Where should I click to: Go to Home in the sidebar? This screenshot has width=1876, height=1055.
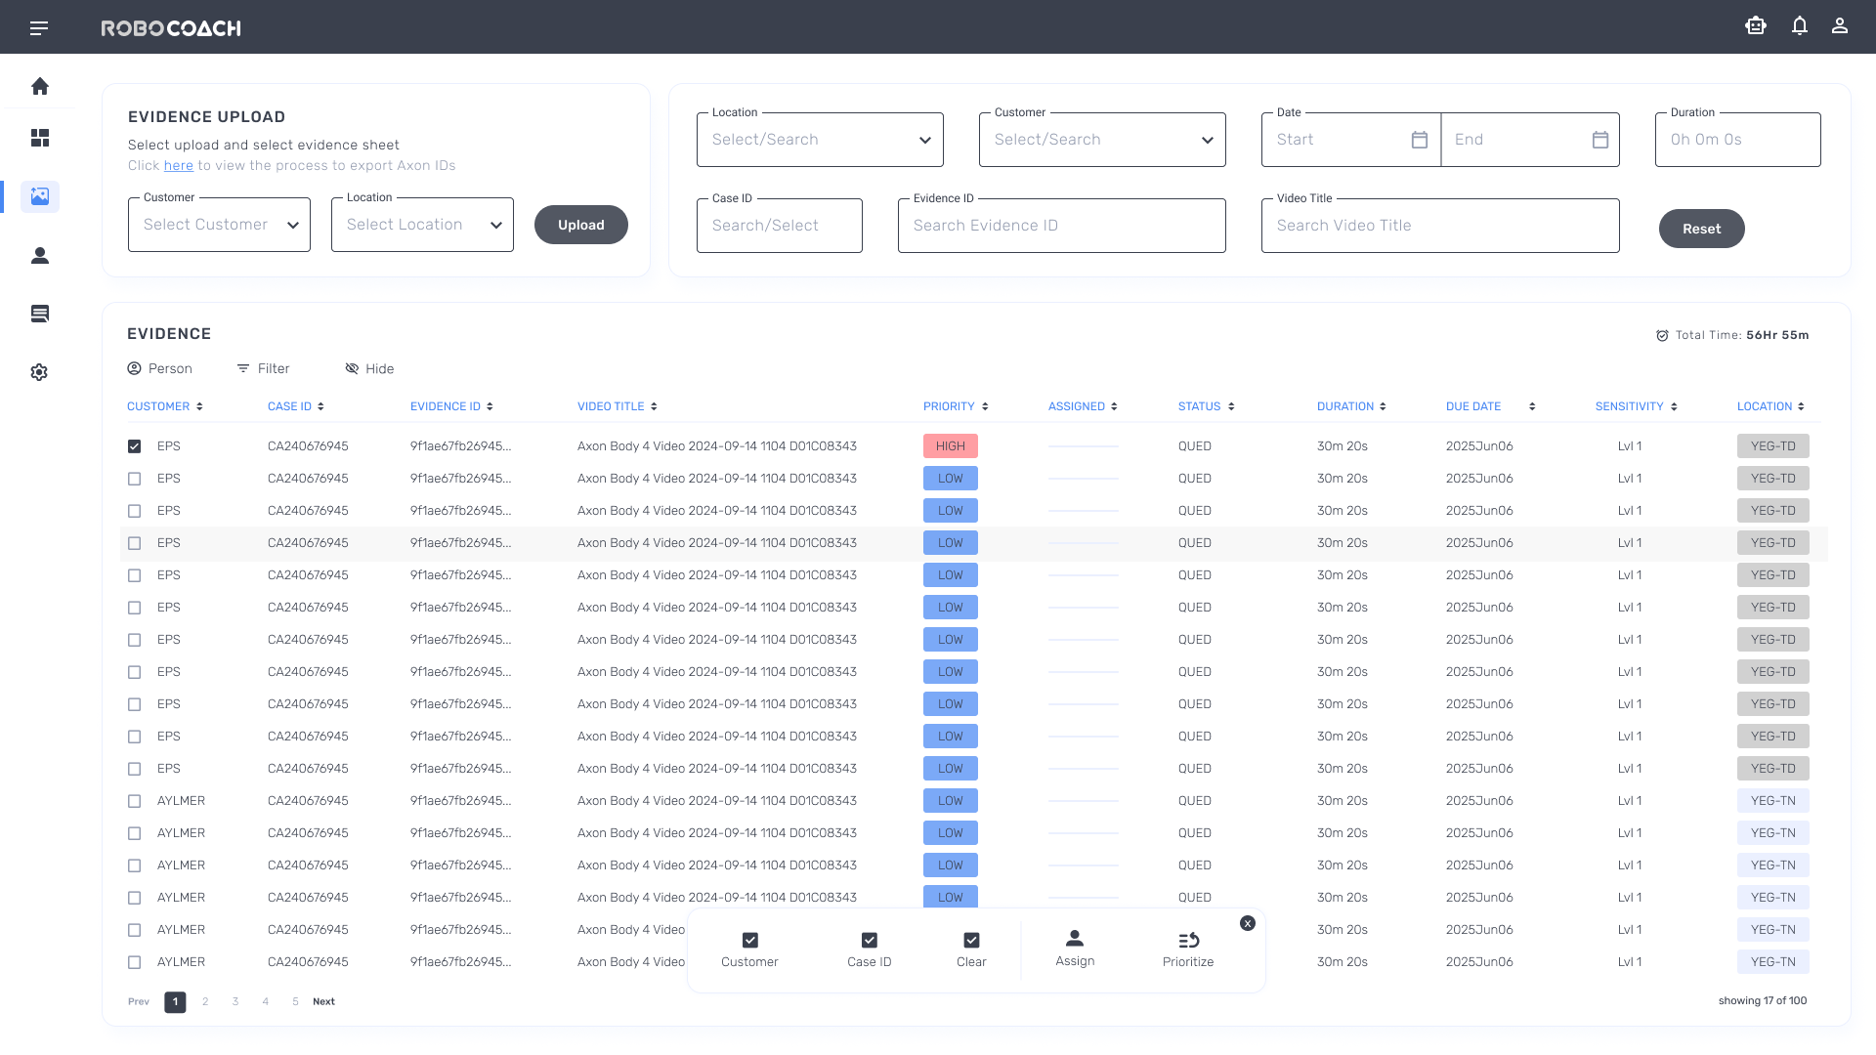(40, 86)
